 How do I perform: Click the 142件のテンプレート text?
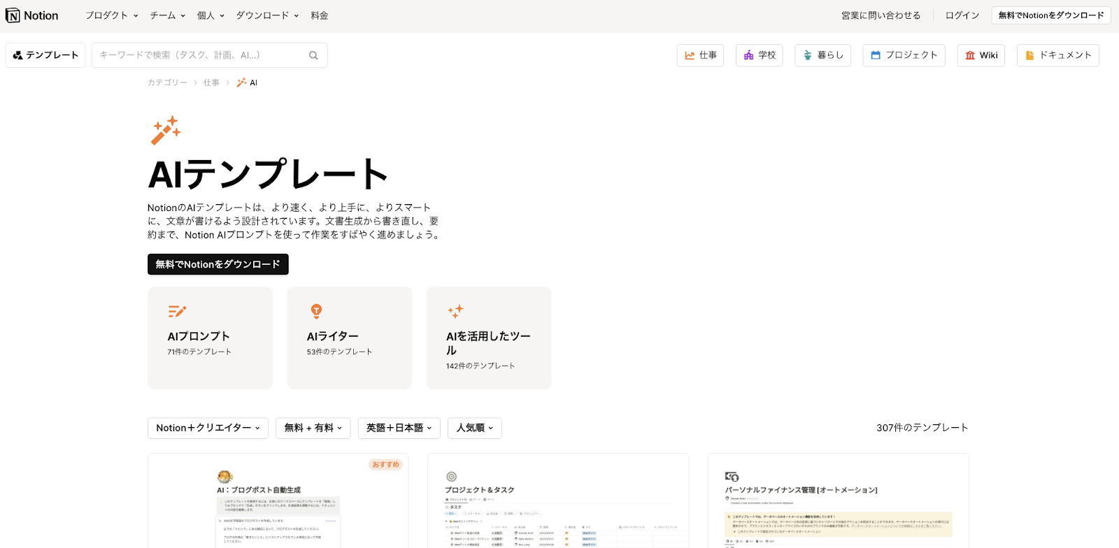[x=480, y=366]
